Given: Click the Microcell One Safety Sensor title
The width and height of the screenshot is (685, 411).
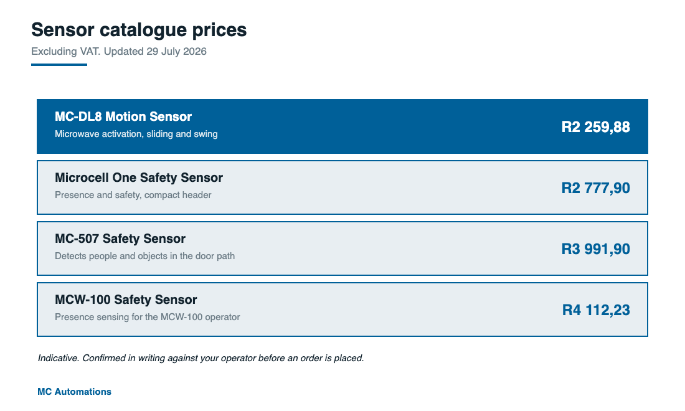Looking at the screenshot, I should click(139, 177).
